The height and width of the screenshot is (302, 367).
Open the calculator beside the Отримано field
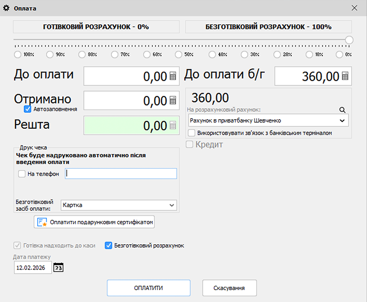click(172, 100)
